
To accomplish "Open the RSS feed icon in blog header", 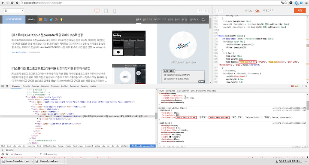I will pyautogui.click(x=41, y=19).
